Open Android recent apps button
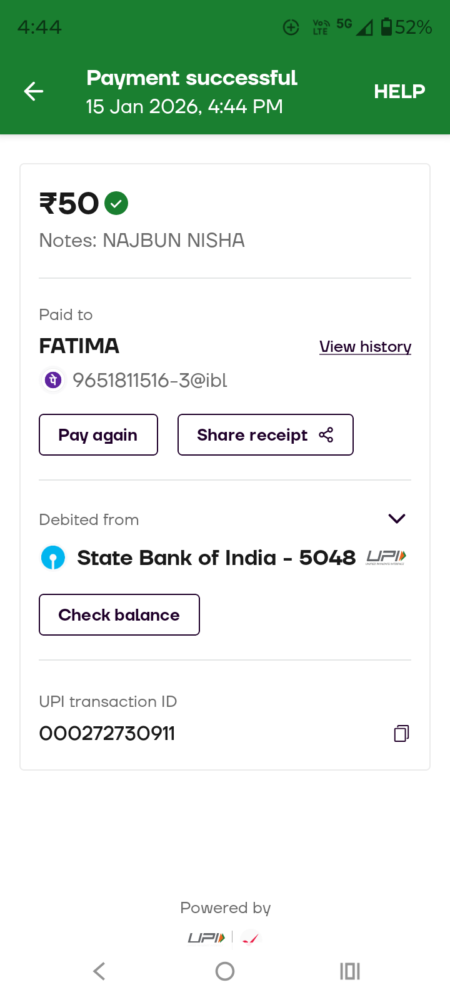The width and height of the screenshot is (450, 1000). 349,971
